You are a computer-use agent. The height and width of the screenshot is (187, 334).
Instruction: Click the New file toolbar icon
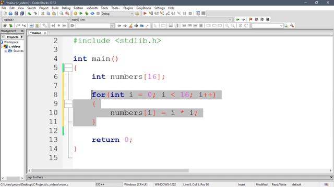click(x=5, y=14)
